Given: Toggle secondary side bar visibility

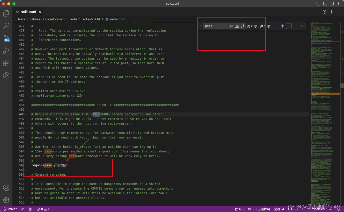Looking at the screenshot, I should pyautogui.click(x=332, y=4).
